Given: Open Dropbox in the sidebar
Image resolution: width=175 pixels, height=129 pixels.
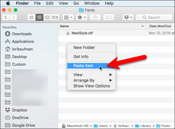Looking at the screenshot, I should 20,110.
